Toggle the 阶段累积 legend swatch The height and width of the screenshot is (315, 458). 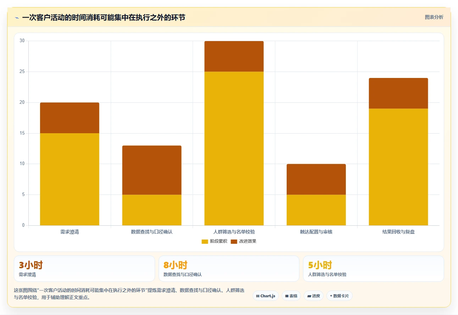205,241
